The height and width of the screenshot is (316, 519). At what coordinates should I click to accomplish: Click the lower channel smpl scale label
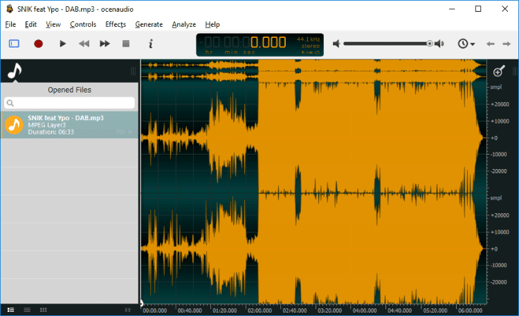[496, 198]
